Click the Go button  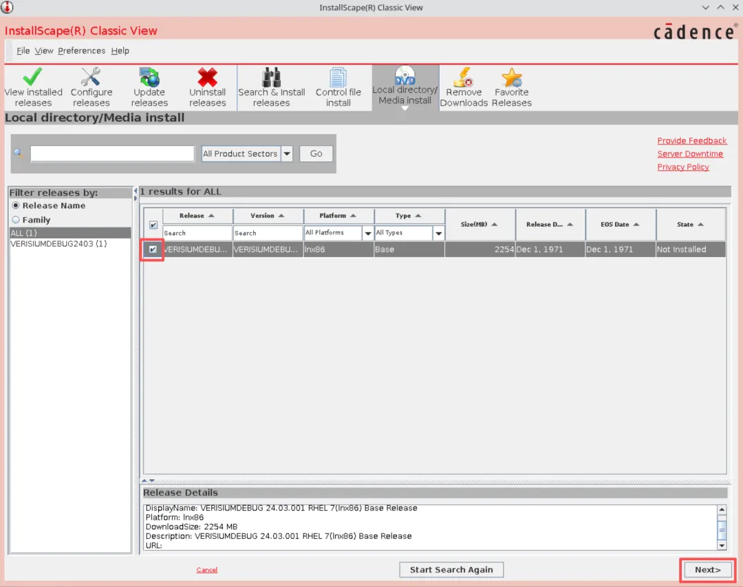(316, 154)
